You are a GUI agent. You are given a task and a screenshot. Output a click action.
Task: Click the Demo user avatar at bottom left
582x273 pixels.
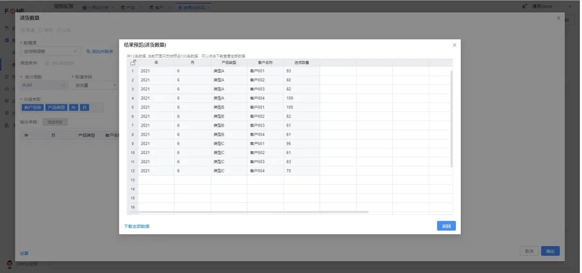click(x=10, y=264)
